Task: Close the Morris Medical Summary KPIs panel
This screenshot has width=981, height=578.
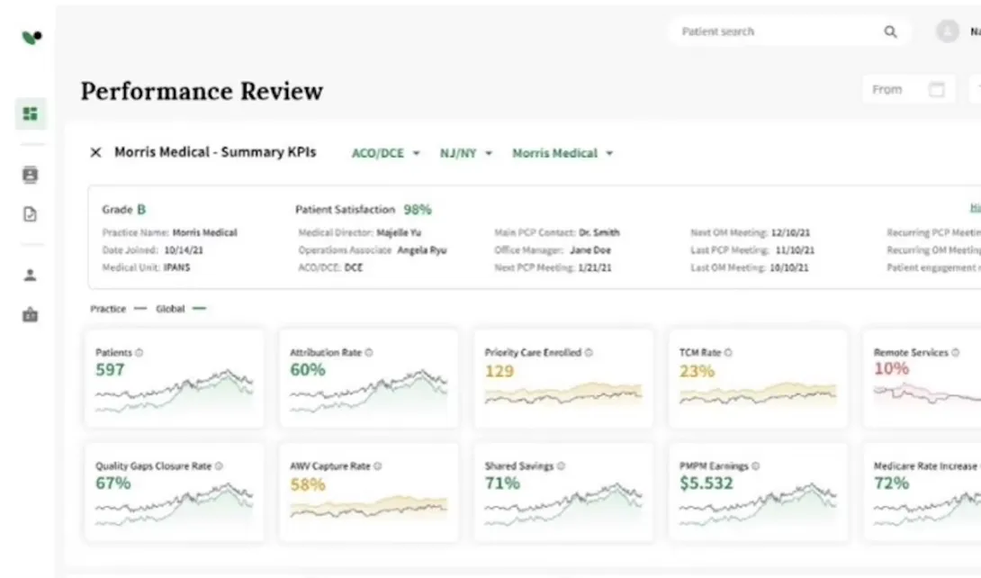Action: point(95,153)
